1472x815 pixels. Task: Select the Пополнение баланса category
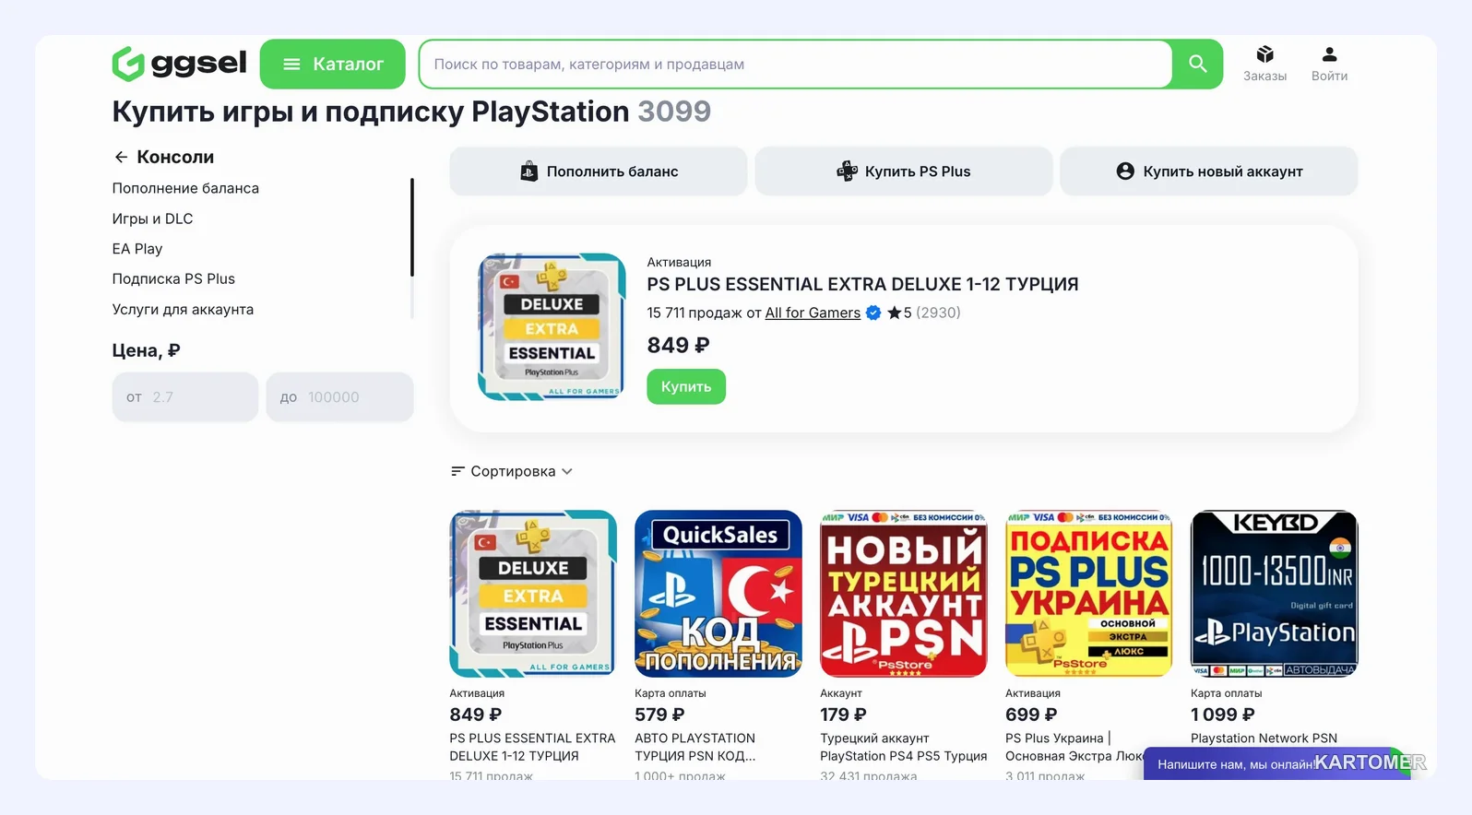pyautogui.click(x=185, y=188)
